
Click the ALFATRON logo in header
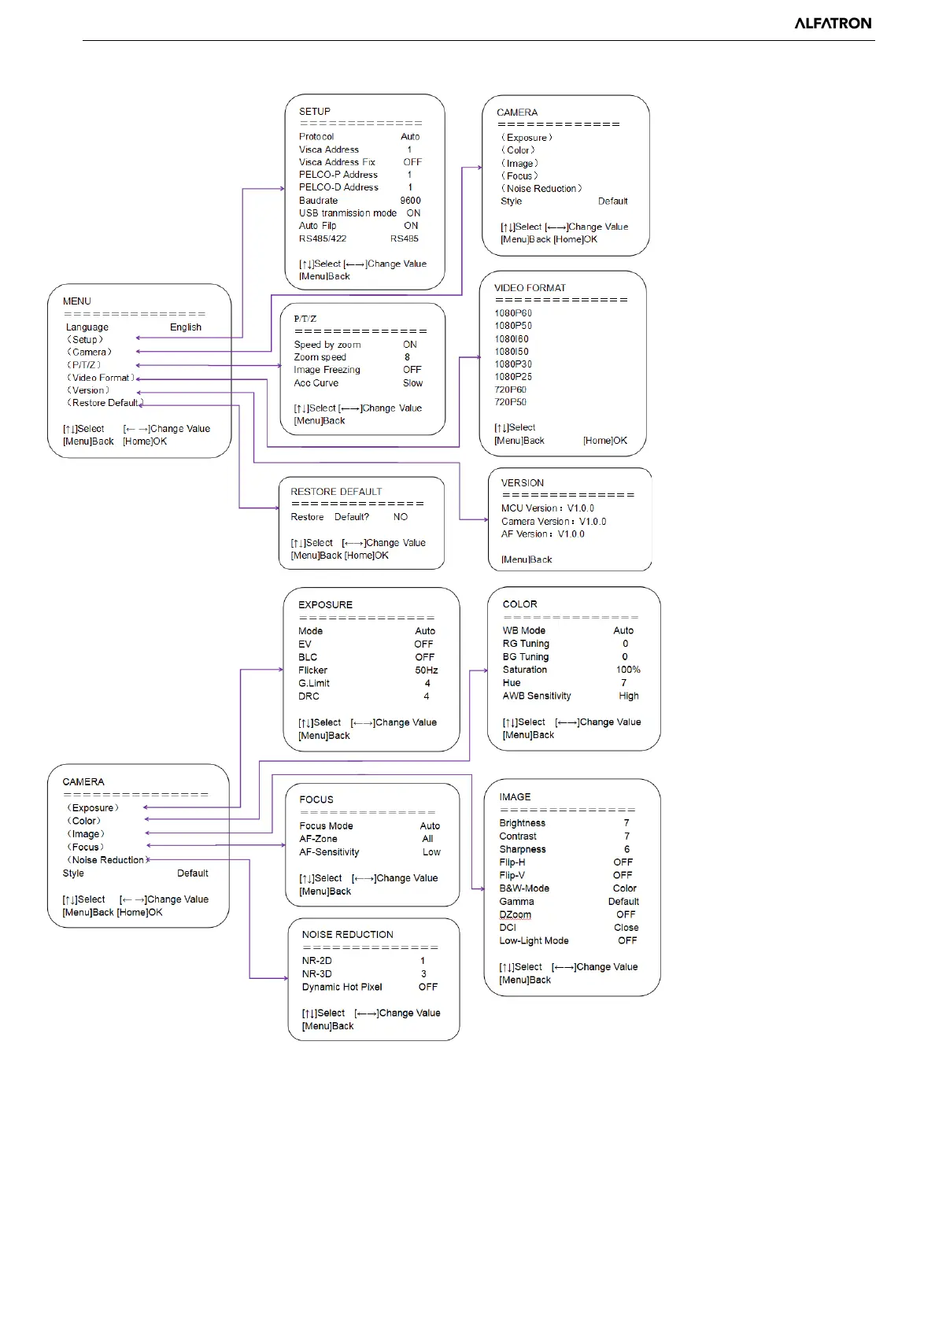[833, 24]
